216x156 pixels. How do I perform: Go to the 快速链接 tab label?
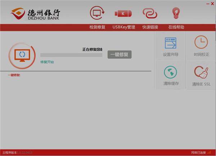pyautogui.click(x=150, y=27)
